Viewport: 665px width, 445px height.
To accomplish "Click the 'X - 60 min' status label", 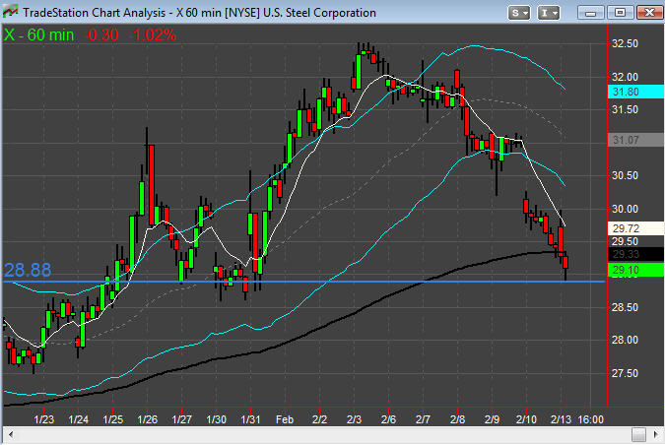I will click(39, 34).
